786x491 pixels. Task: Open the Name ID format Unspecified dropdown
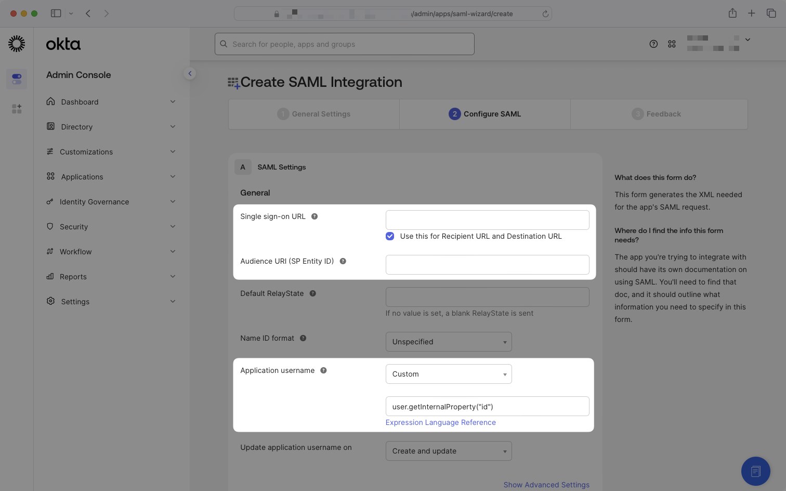[x=449, y=342]
